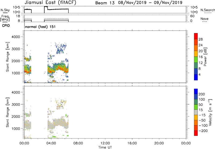The height and width of the screenshot is (149, 215).
Task: Click the '16:00' time axis label
Action: point(132,143)
